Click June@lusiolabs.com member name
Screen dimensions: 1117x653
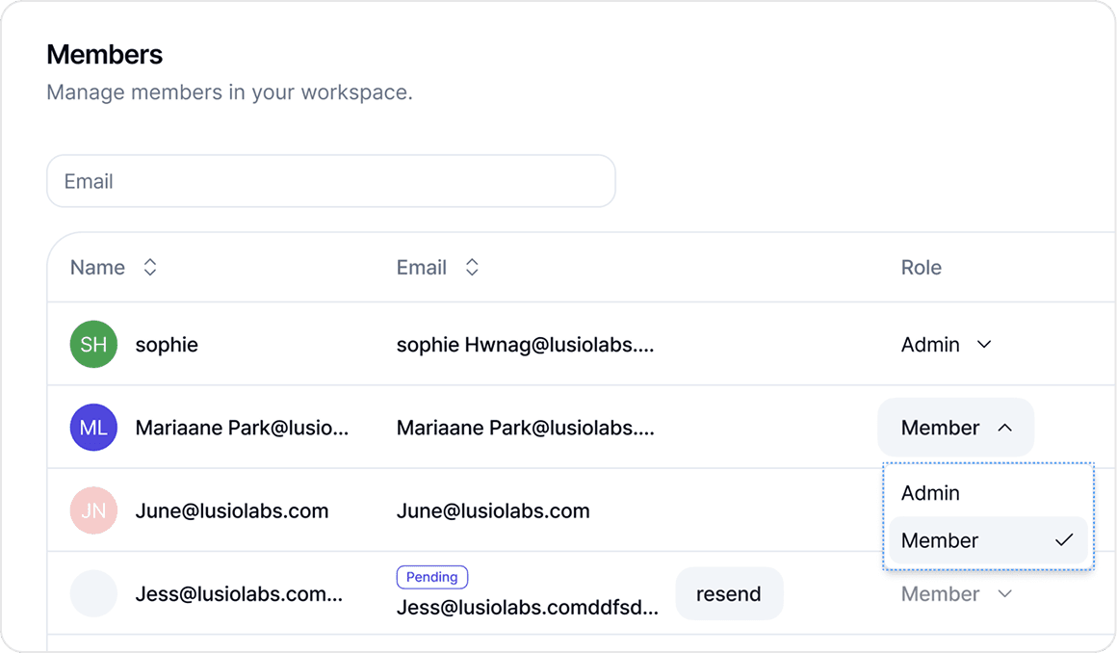point(232,510)
